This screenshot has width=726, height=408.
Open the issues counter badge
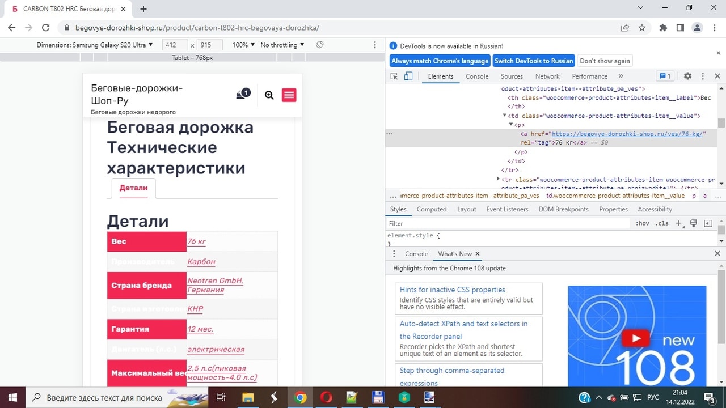click(665, 76)
